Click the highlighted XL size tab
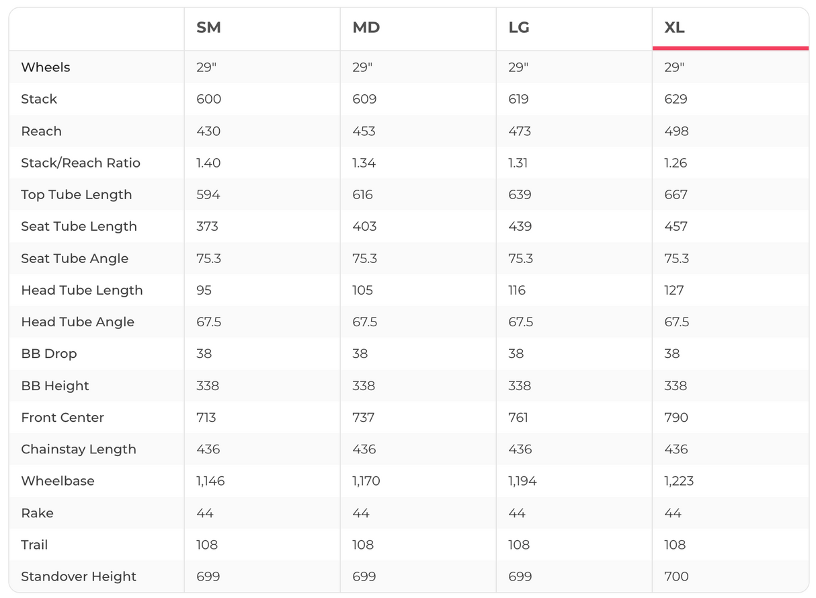 pyautogui.click(x=674, y=28)
